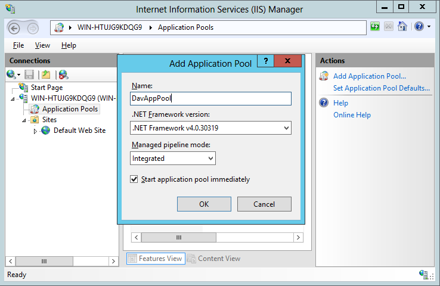Click the Application Pools tree node icon

35,109
